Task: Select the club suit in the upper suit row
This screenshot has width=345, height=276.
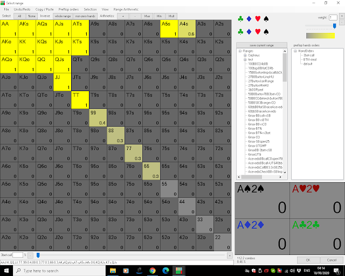Action: point(240,19)
